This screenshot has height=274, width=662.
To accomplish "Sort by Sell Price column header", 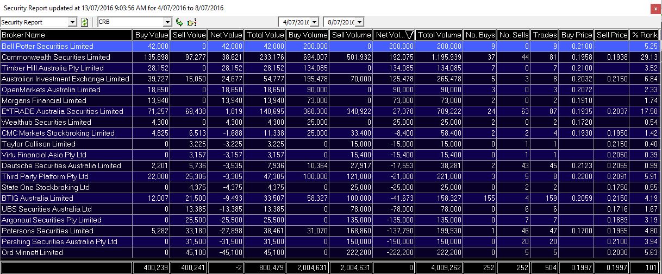I will coord(612,35).
